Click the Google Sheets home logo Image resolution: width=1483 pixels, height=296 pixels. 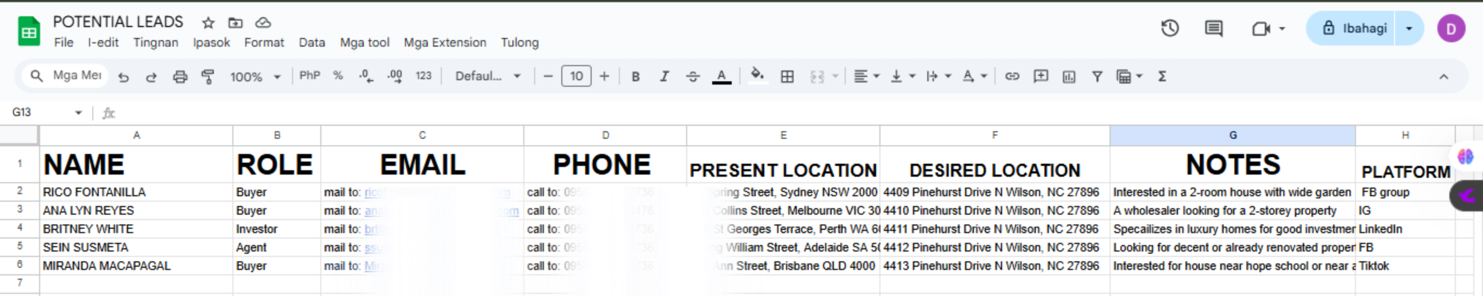[29, 31]
